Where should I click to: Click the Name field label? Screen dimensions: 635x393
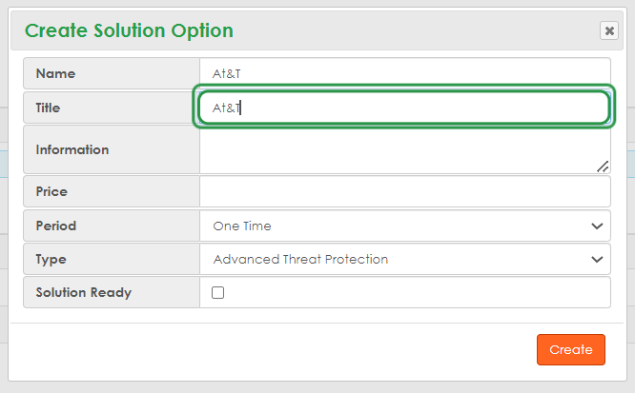(x=55, y=73)
